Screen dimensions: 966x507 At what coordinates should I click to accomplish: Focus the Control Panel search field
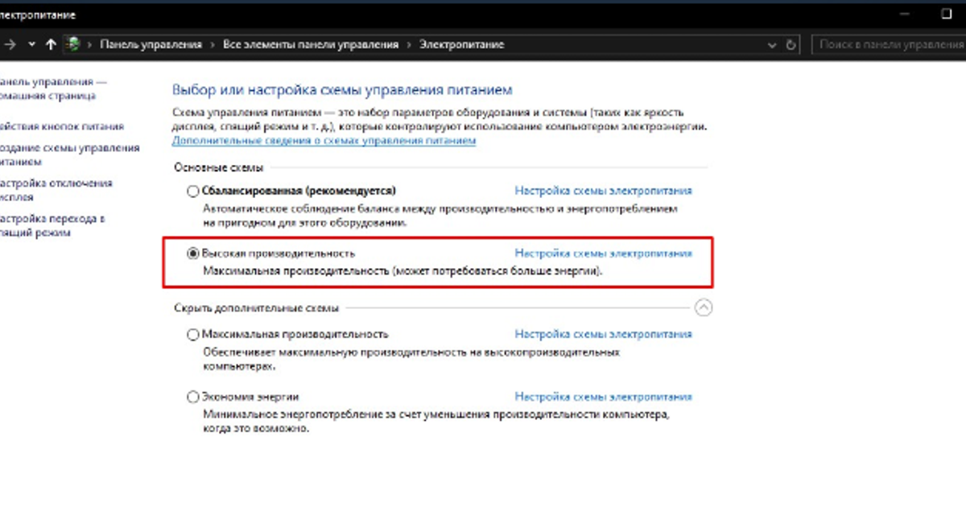(889, 45)
